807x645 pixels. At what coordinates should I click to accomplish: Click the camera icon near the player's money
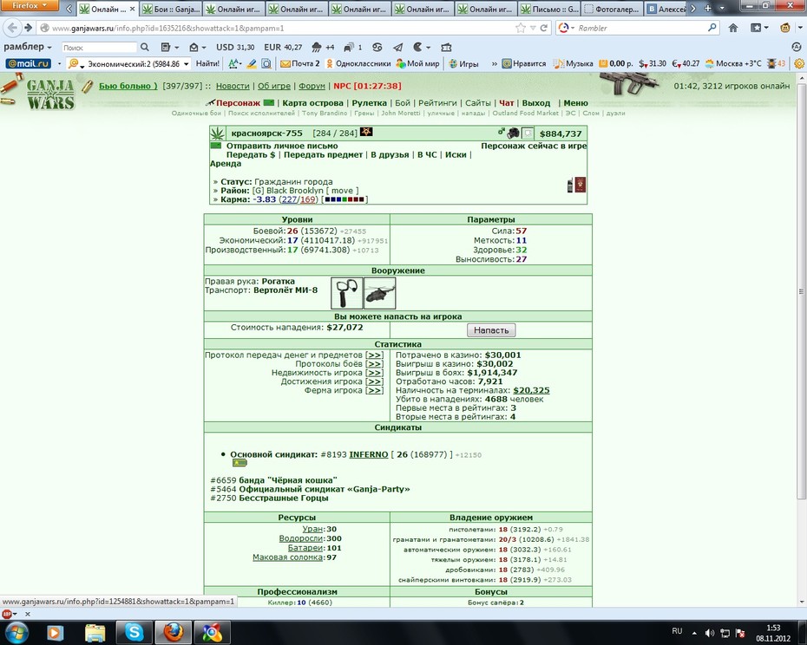coord(513,134)
